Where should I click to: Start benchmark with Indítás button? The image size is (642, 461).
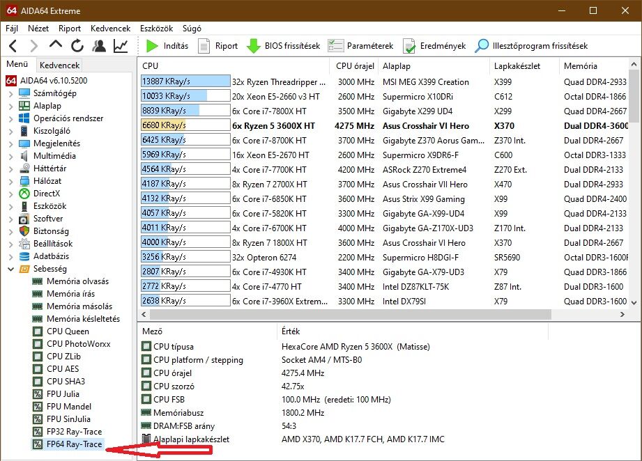tap(167, 46)
